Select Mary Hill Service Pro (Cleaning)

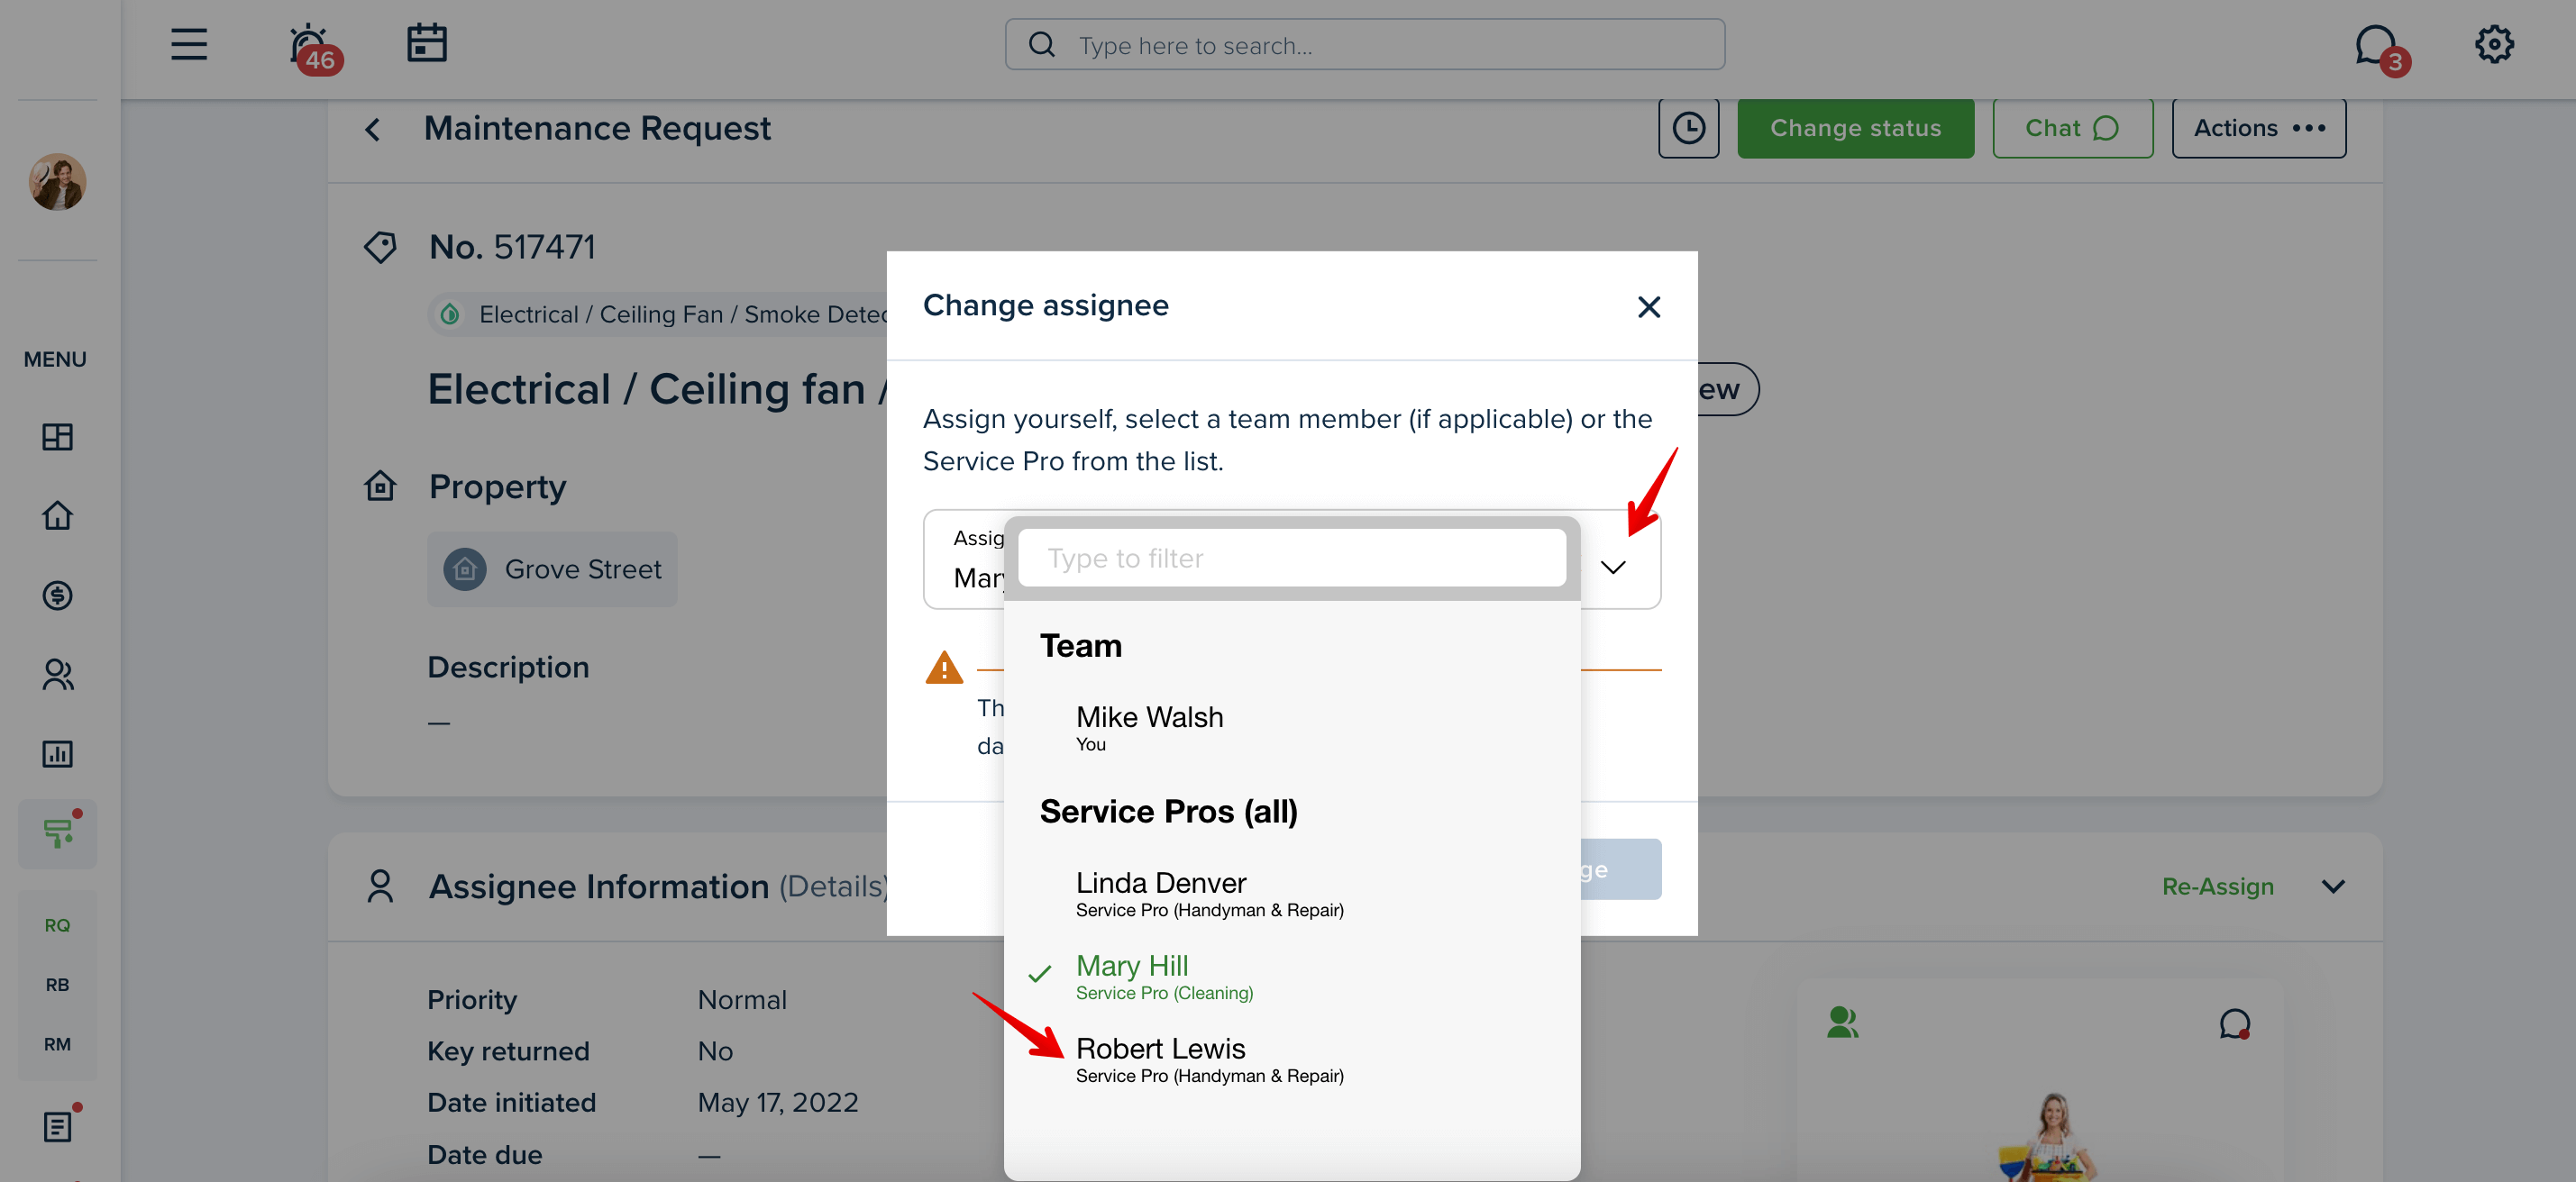1291,977
